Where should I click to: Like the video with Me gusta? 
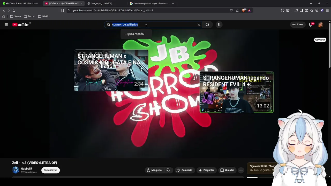154,170
